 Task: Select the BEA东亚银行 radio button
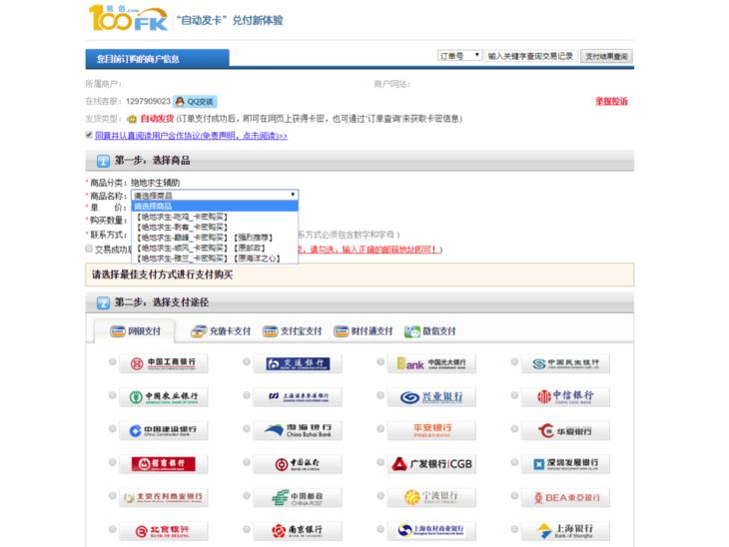(x=514, y=495)
